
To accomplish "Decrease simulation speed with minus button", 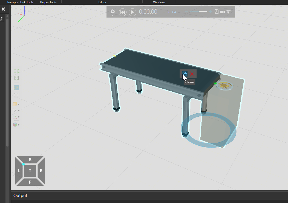I will click(x=187, y=12).
